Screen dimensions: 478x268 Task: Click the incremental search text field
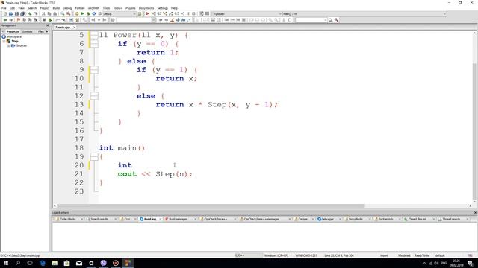pyautogui.click(x=133, y=20)
